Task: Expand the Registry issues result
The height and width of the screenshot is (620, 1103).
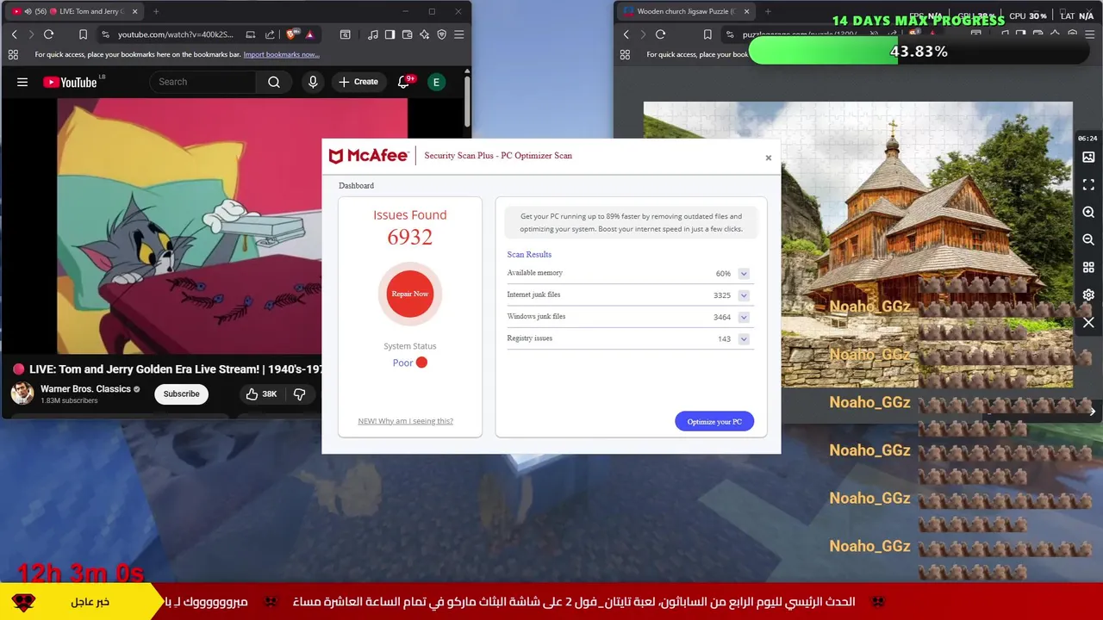Action: tap(744, 339)
